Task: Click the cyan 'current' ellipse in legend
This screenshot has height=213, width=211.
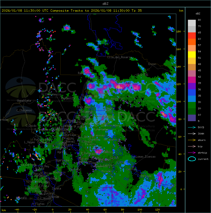Action: [x=192, y=159]
